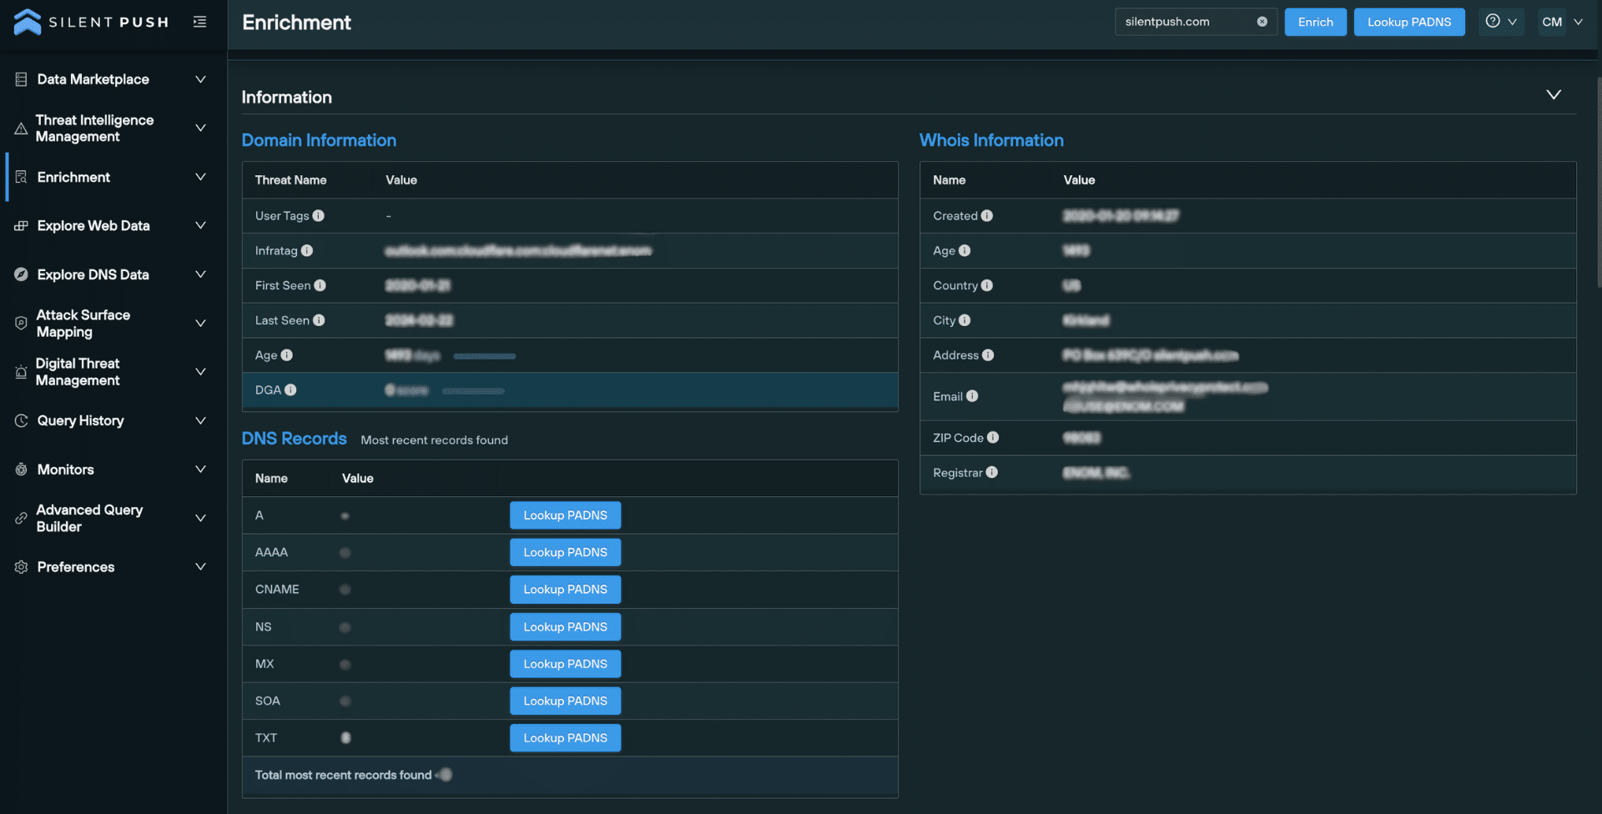
Task: Click the Silent Push logo
Action: click(x=92, y=22)
